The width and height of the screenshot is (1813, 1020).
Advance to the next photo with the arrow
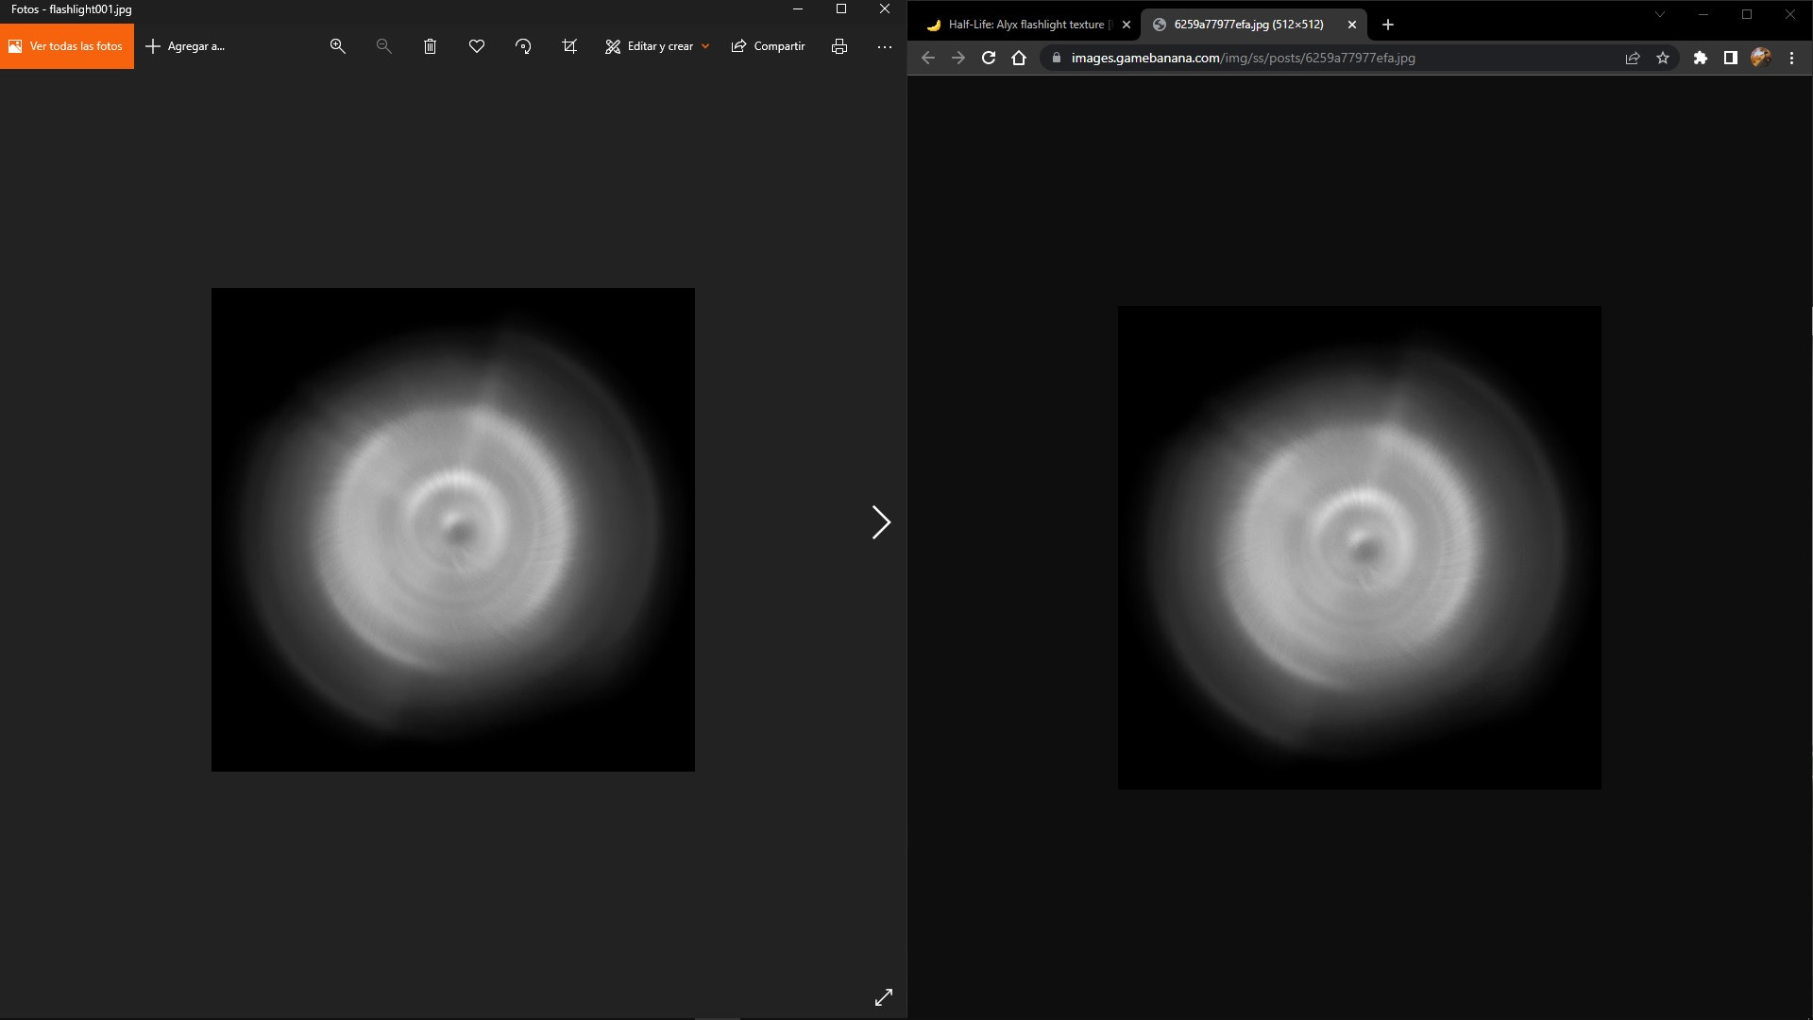point(881,521)
